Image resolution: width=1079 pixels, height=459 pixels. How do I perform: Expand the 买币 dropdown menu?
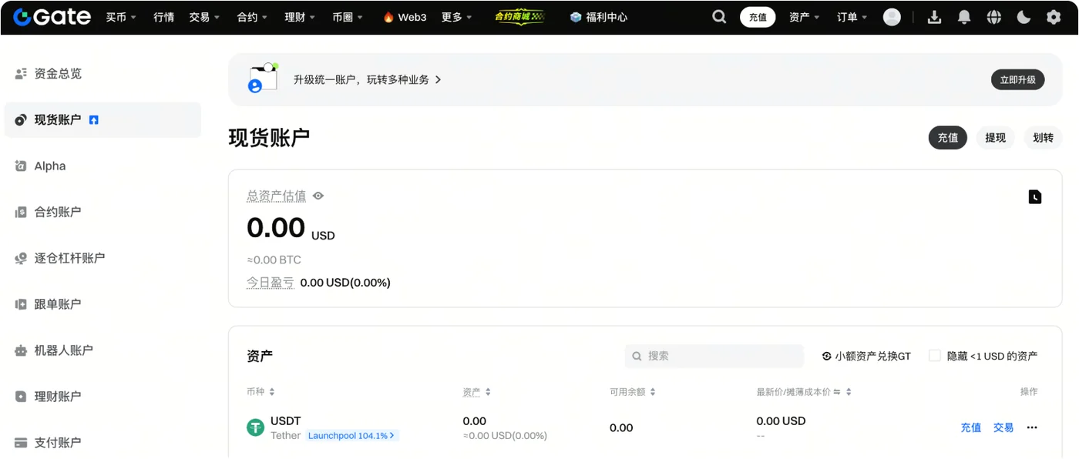click(x=121, y=17)
